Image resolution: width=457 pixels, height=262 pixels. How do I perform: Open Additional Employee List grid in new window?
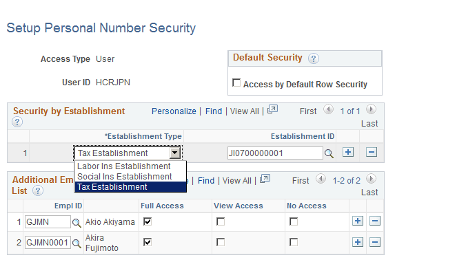pos(265,179)
